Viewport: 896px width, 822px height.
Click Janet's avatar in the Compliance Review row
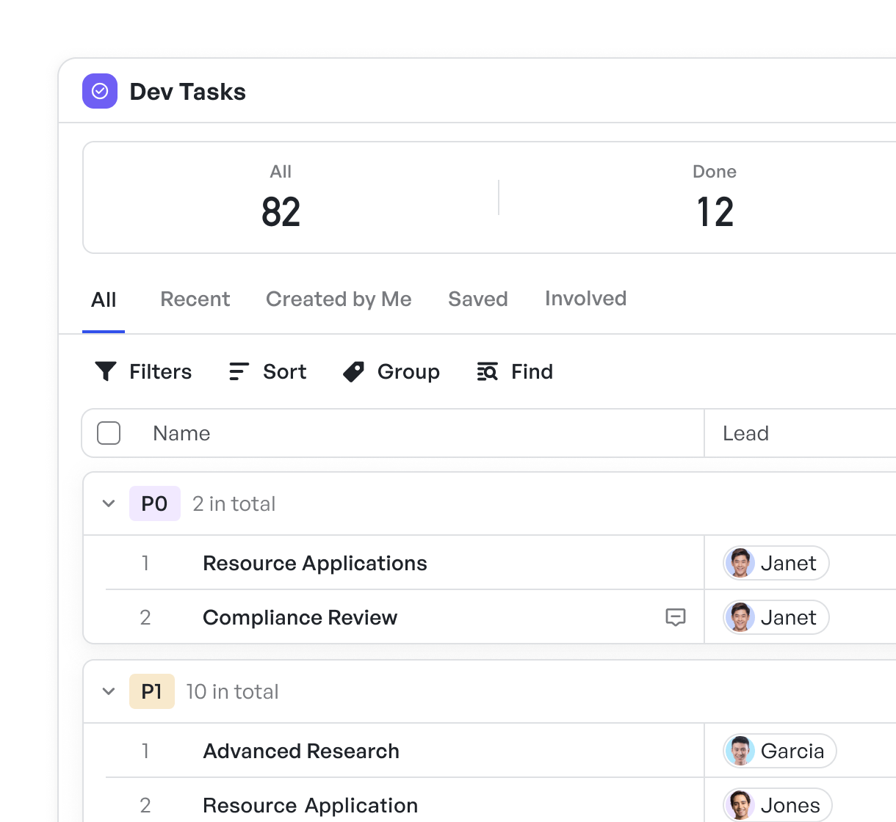pos(740,617)
